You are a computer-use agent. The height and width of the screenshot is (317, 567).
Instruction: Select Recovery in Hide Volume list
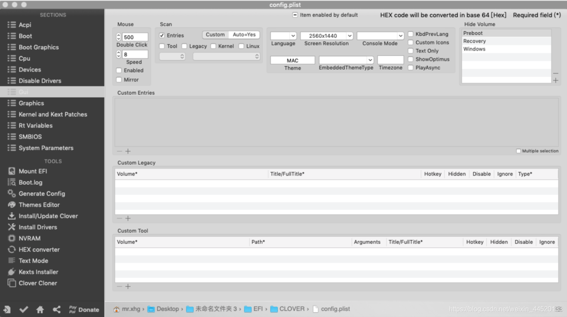coord(506,41)
